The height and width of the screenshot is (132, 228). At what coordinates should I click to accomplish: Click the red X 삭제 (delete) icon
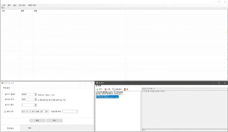click(106, 89)
